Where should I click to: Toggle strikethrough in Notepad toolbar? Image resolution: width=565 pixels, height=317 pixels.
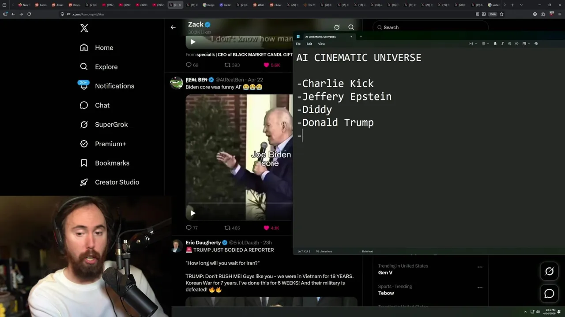(509, 44)
